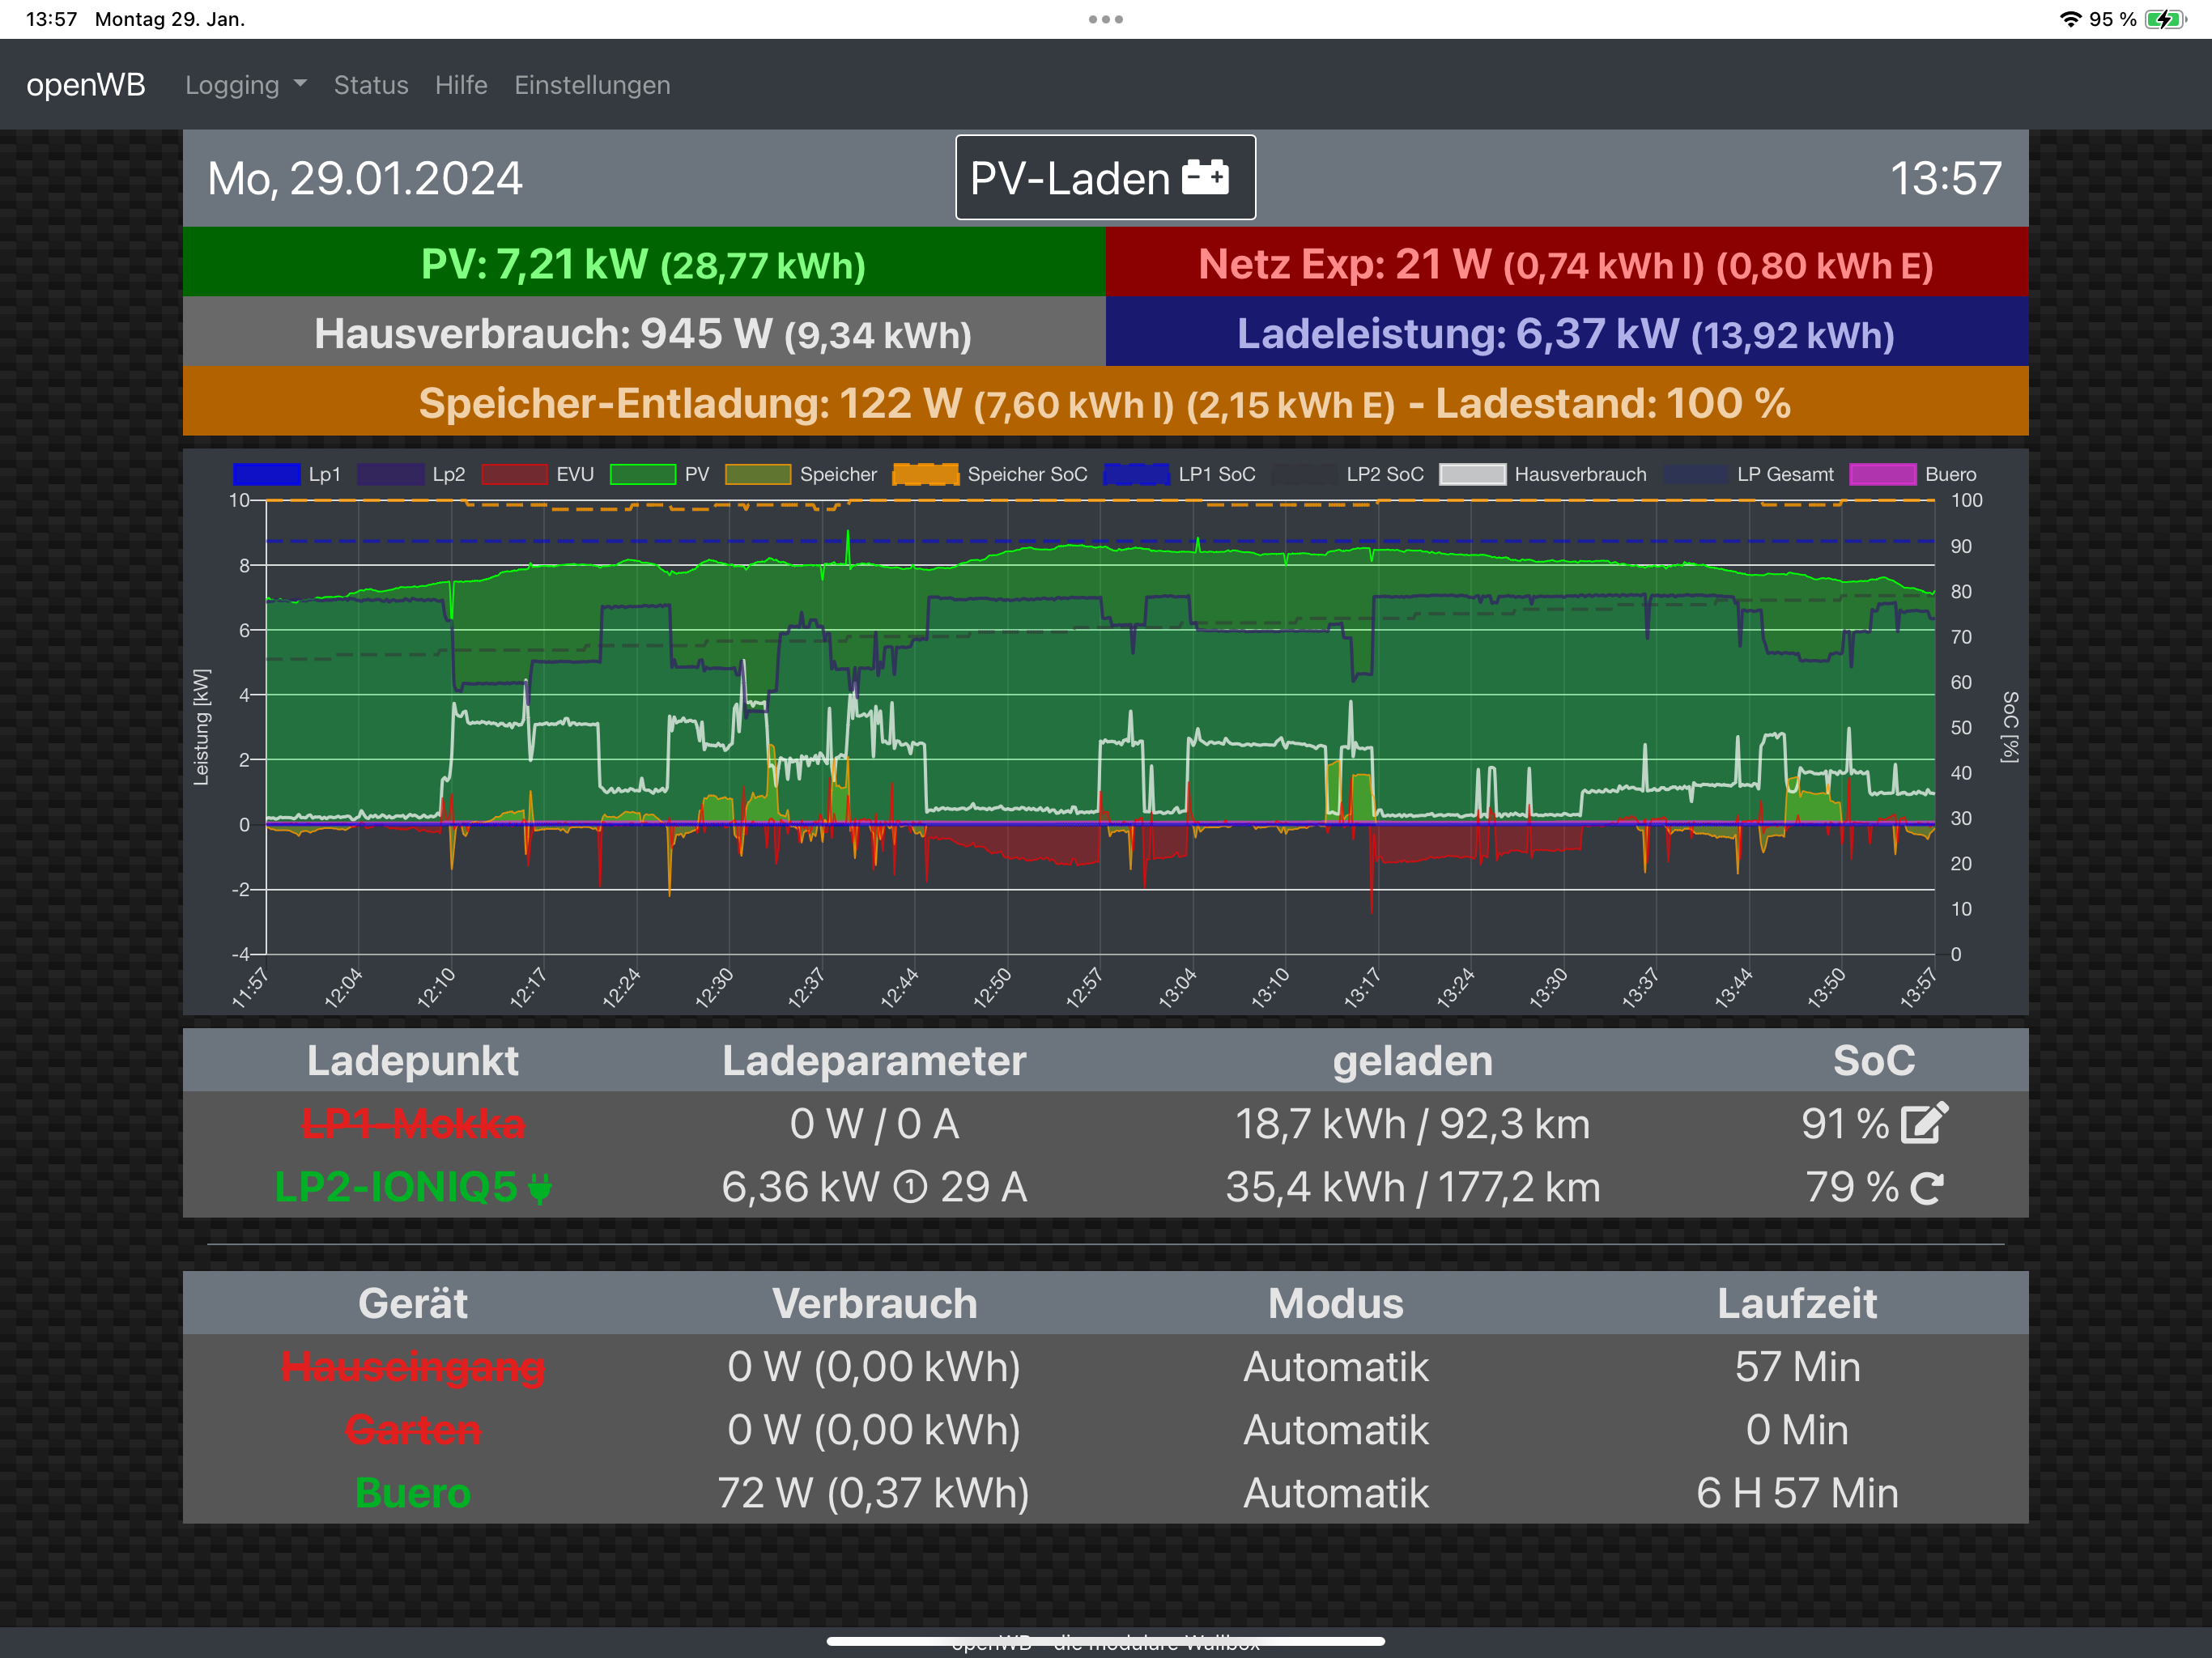The width and height of the screenshot is (2212, 1658).
Task: Expand LP2-IONIQ5 charge point settings
Action: click(x=397, y=1188)
